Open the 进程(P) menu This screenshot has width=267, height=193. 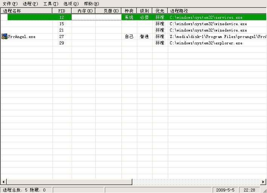click(30, 3)
